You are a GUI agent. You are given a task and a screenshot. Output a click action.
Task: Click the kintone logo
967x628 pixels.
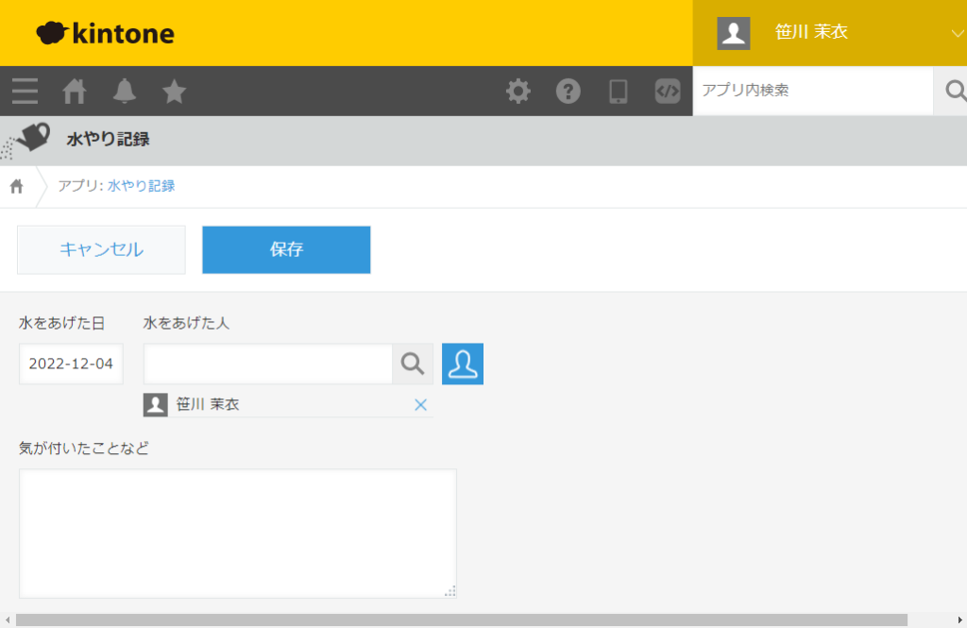pyautogui.click(x=105, y=33)
